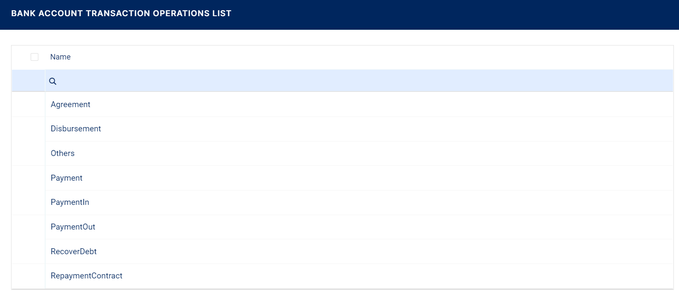Tick the select-all checkbox in the header
Screen dimensions: 679x295
(x=35, y=57)
